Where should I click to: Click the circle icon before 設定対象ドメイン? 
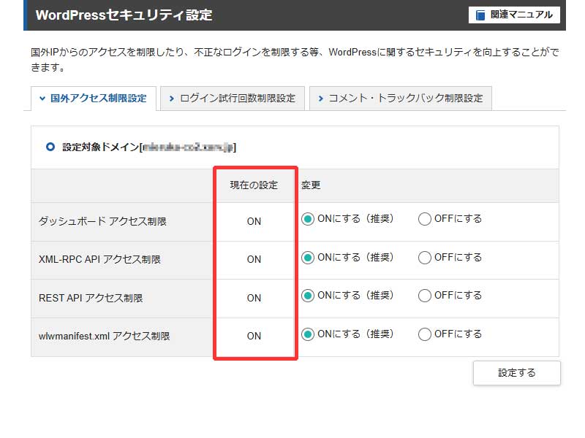click(50, 147)
